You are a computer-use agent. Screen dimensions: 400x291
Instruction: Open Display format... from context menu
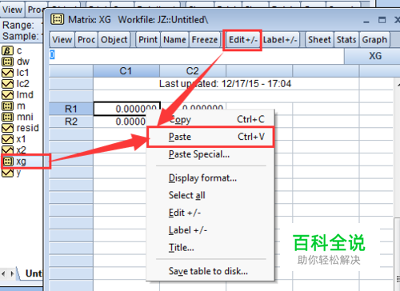point(210,177)
